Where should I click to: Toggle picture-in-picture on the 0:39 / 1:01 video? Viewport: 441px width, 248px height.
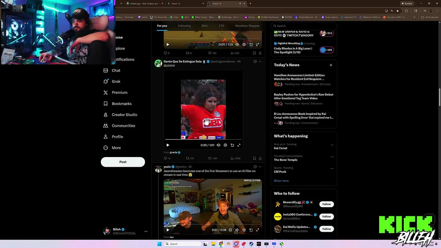coord(232,145)
